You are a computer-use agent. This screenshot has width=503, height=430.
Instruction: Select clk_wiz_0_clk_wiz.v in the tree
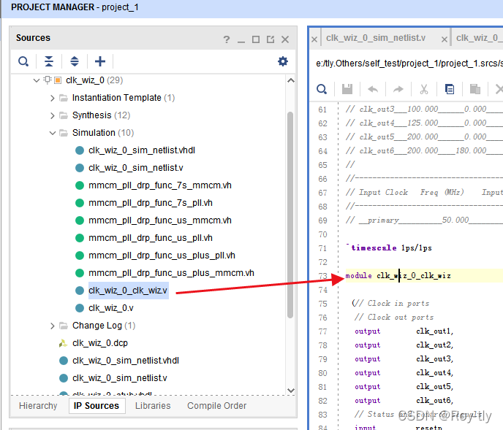click(x=128, y=291)
